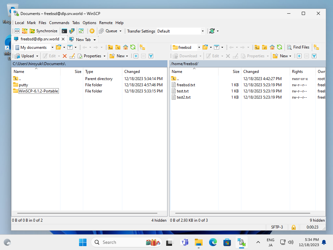Toggle the '9 hidden' files indicator
The height and width of the screenshot is (250, 333).
[x=317, y=220]
